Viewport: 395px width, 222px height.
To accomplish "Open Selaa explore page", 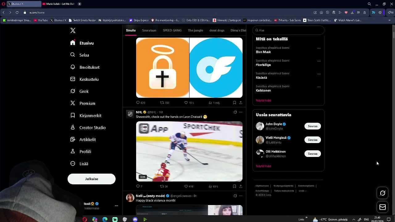I will [80, 55].
